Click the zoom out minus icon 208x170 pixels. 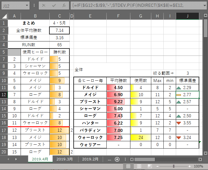tap(157, 166)
